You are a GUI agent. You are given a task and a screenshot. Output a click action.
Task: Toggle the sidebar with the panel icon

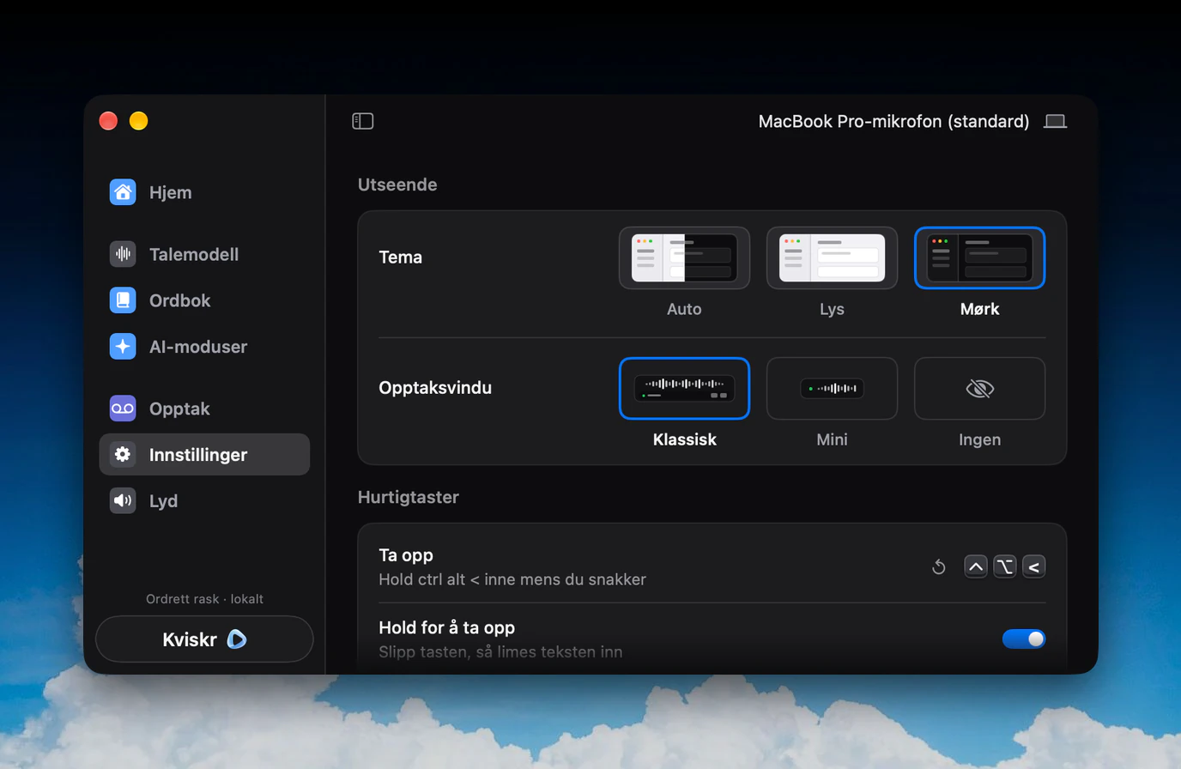tap(363, 121)
